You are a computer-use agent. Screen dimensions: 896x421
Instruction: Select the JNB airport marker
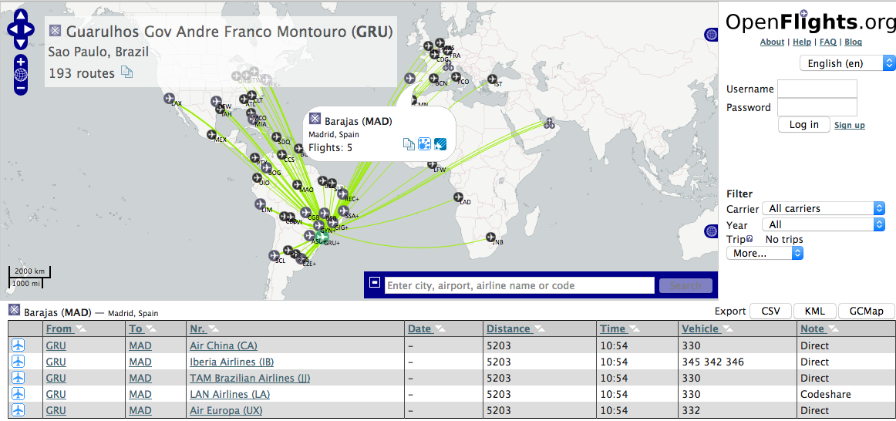coord(491,237)
